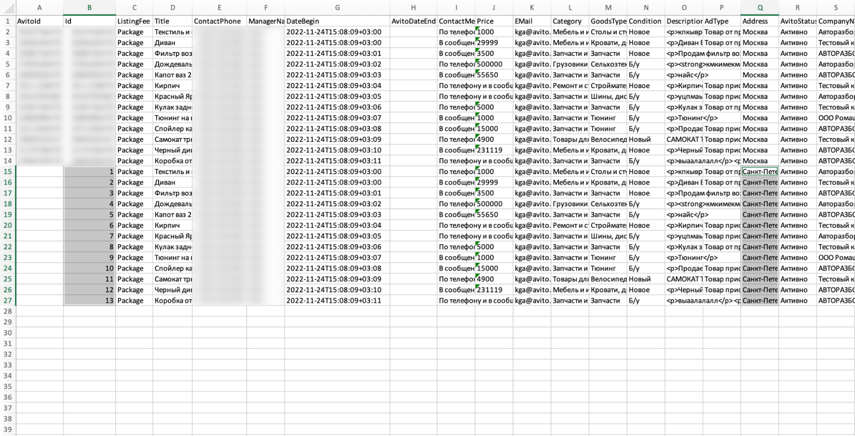
Task: Click the select-all corner triangle
Action: click(x=8, y=8)
